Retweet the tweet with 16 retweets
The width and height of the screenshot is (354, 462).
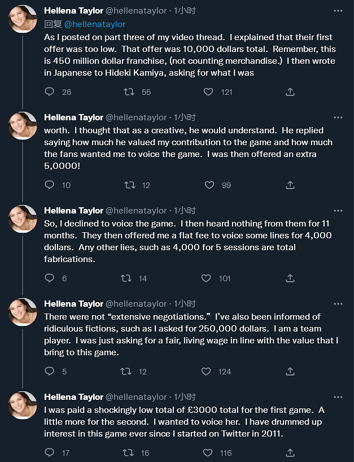(129, 452)
